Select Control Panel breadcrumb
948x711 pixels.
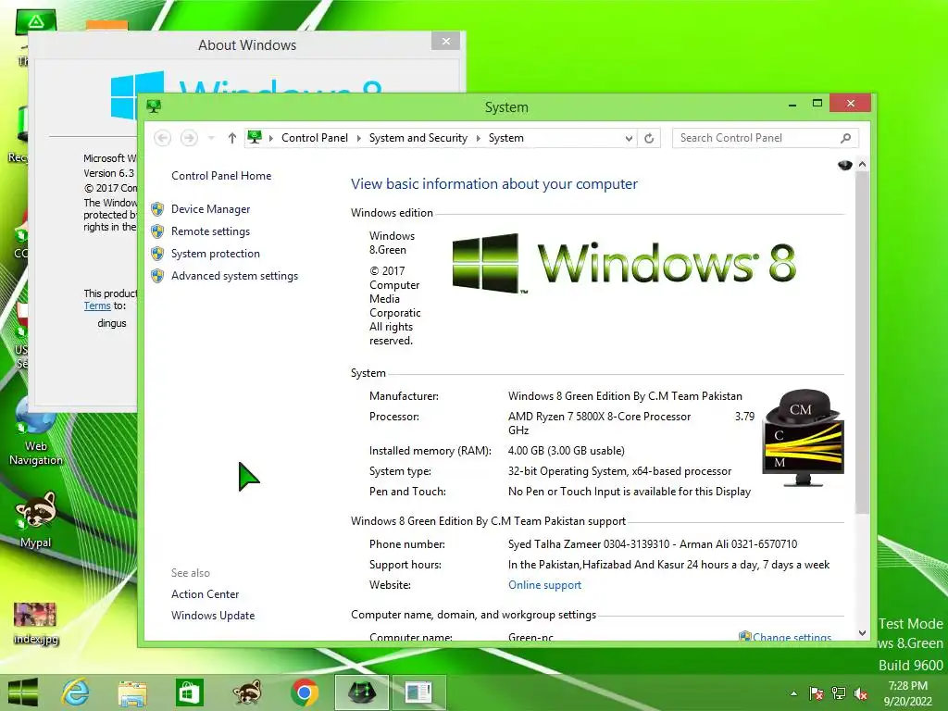coord(315,138)
